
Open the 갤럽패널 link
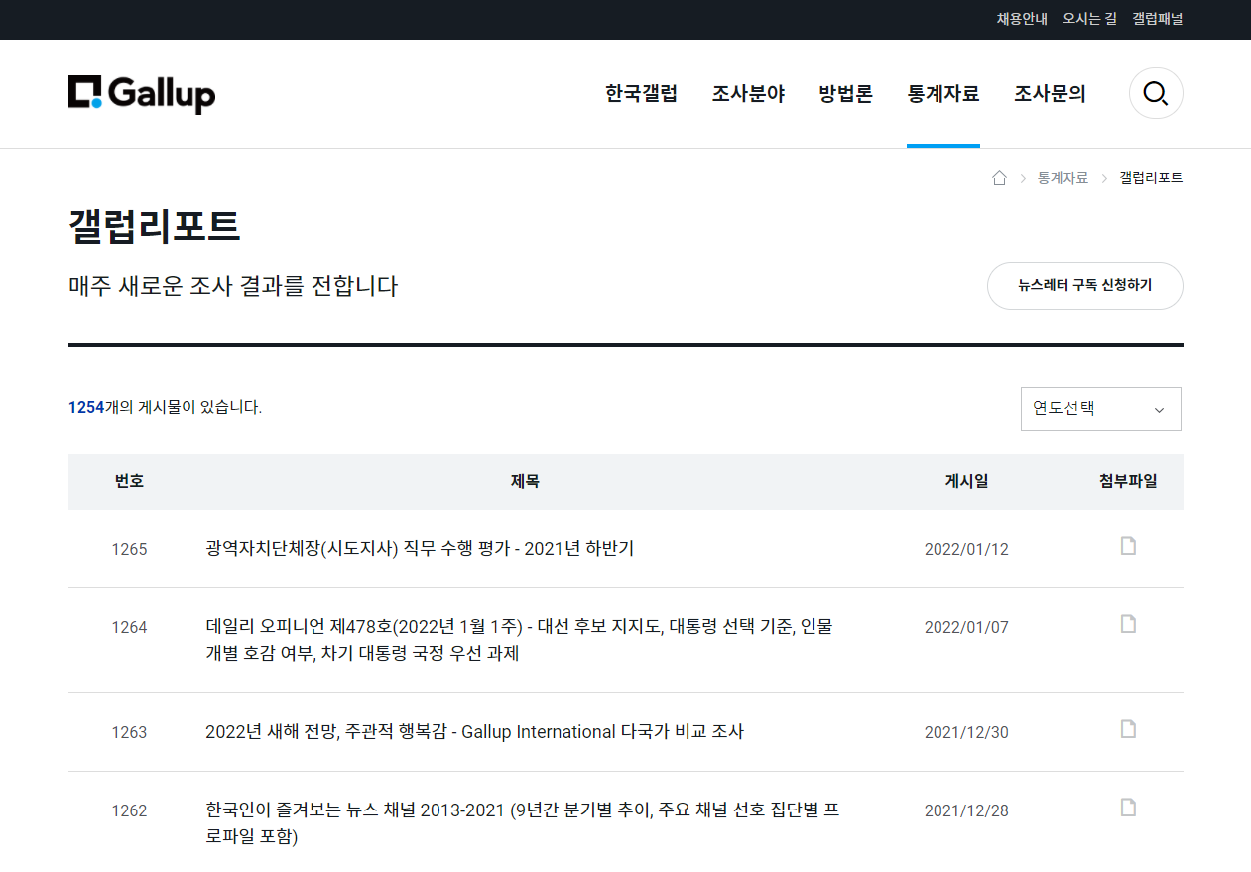point(1157,19)
